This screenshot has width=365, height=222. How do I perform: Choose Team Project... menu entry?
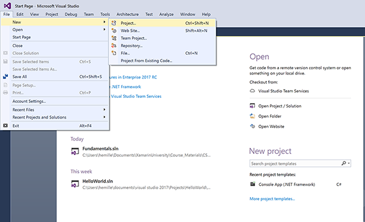coord(162,38)
